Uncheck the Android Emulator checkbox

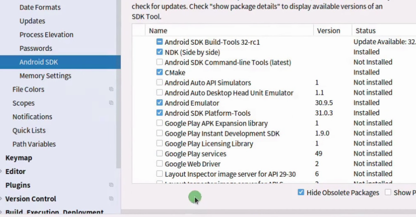(x=159, y=103)
